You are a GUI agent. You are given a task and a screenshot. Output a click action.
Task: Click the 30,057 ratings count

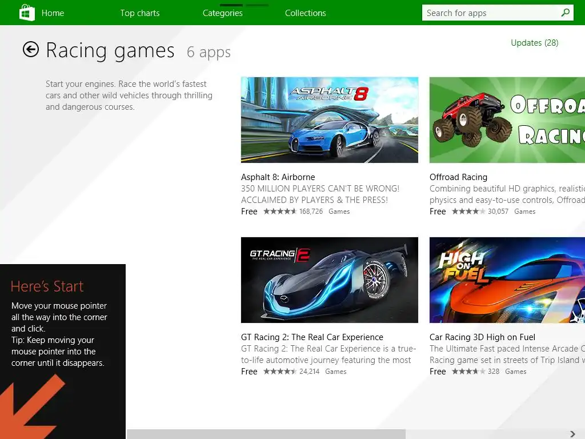[x=498, y=211]
